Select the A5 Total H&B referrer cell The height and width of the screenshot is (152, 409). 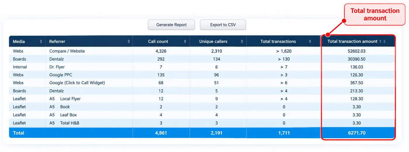point(64,123)
